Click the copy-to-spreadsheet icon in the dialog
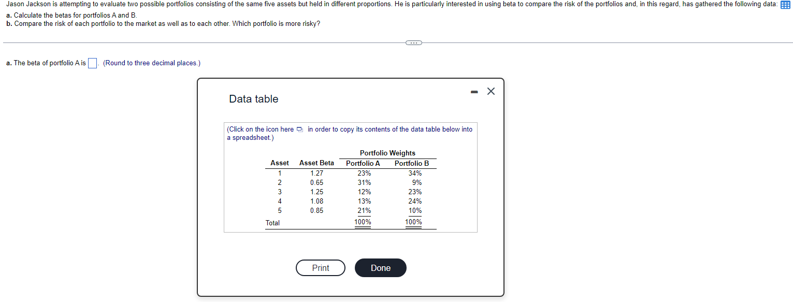Image resolution: width=793 pixels, height=302 pixels. [299, 129]
